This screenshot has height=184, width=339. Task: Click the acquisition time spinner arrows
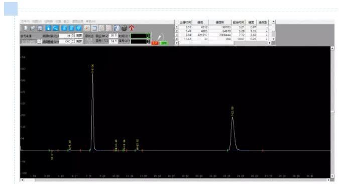coord(73,36)
